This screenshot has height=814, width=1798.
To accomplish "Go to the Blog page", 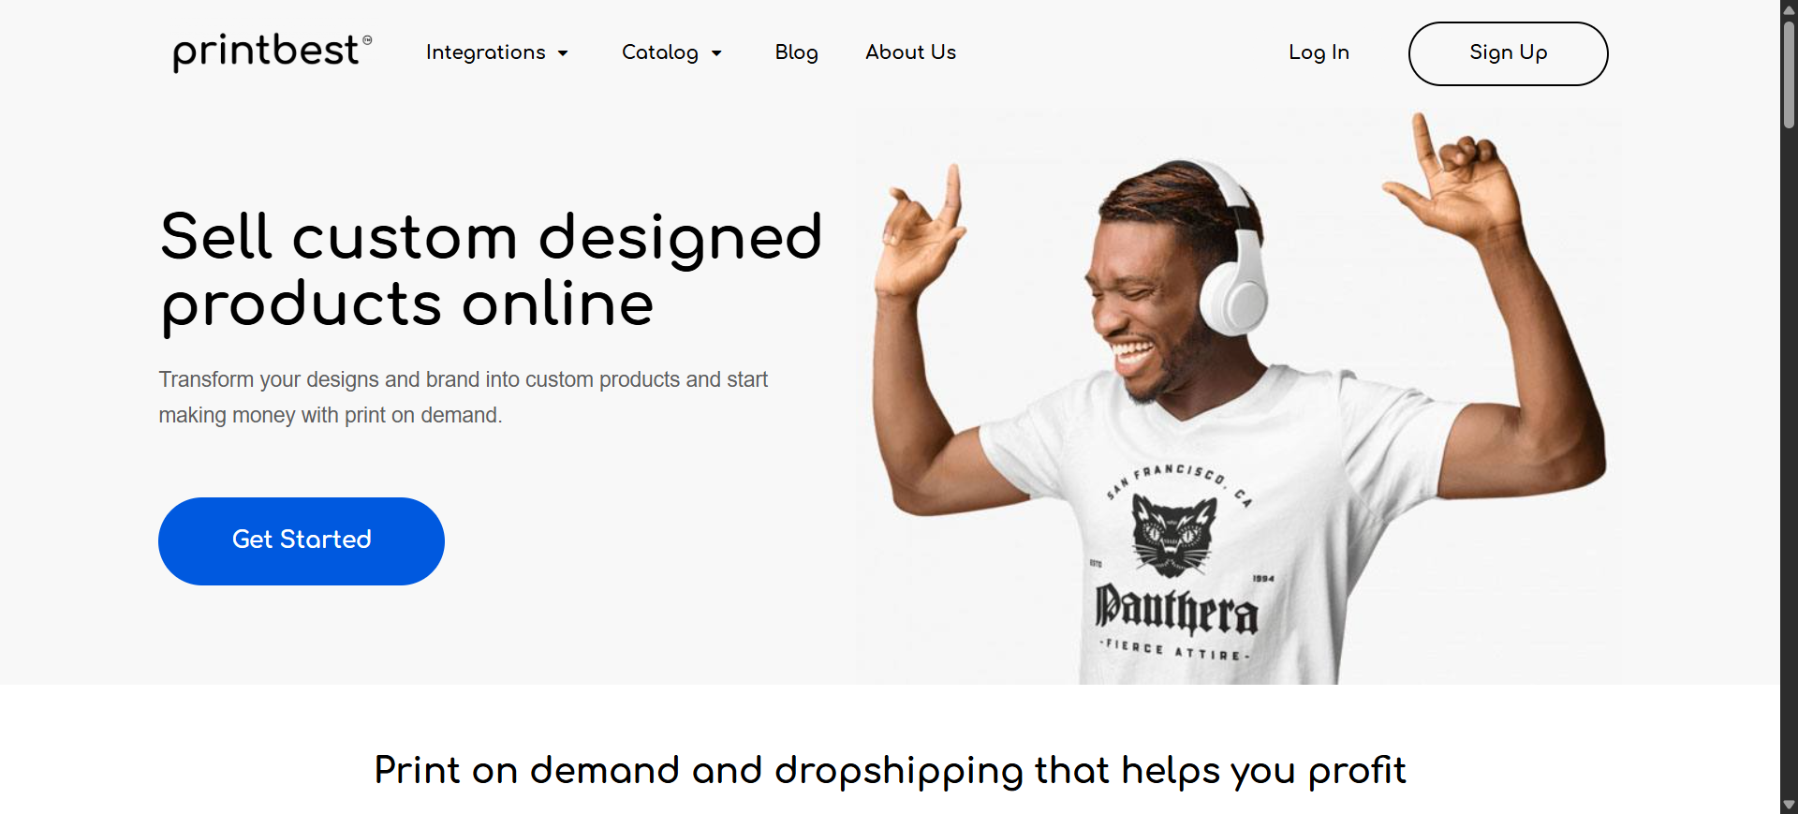I will (797, 52).
